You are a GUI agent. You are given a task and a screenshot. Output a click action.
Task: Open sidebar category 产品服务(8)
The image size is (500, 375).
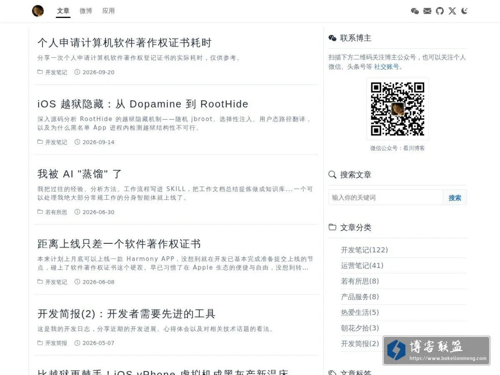[x=360, y=297]
